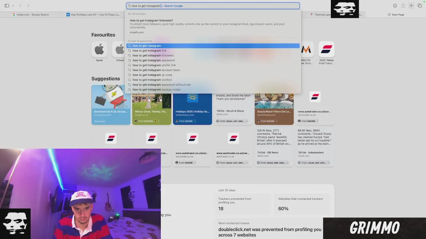The image size is (426, 239).
Task: Select suggestion 'how to get instagram backup codes'
Action: [213, 90]
